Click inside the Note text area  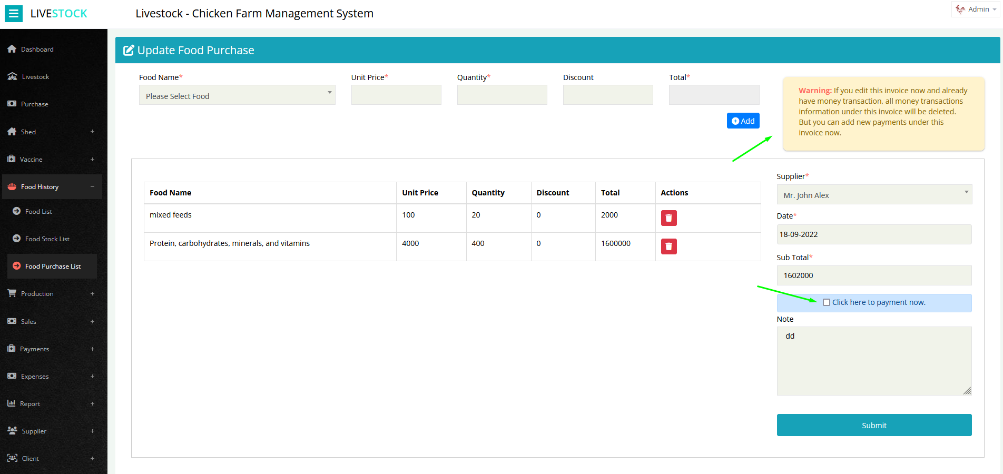pos(873,361)
